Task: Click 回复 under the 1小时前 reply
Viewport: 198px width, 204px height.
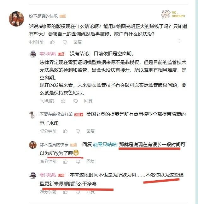Action: click(x=88, y=101)
